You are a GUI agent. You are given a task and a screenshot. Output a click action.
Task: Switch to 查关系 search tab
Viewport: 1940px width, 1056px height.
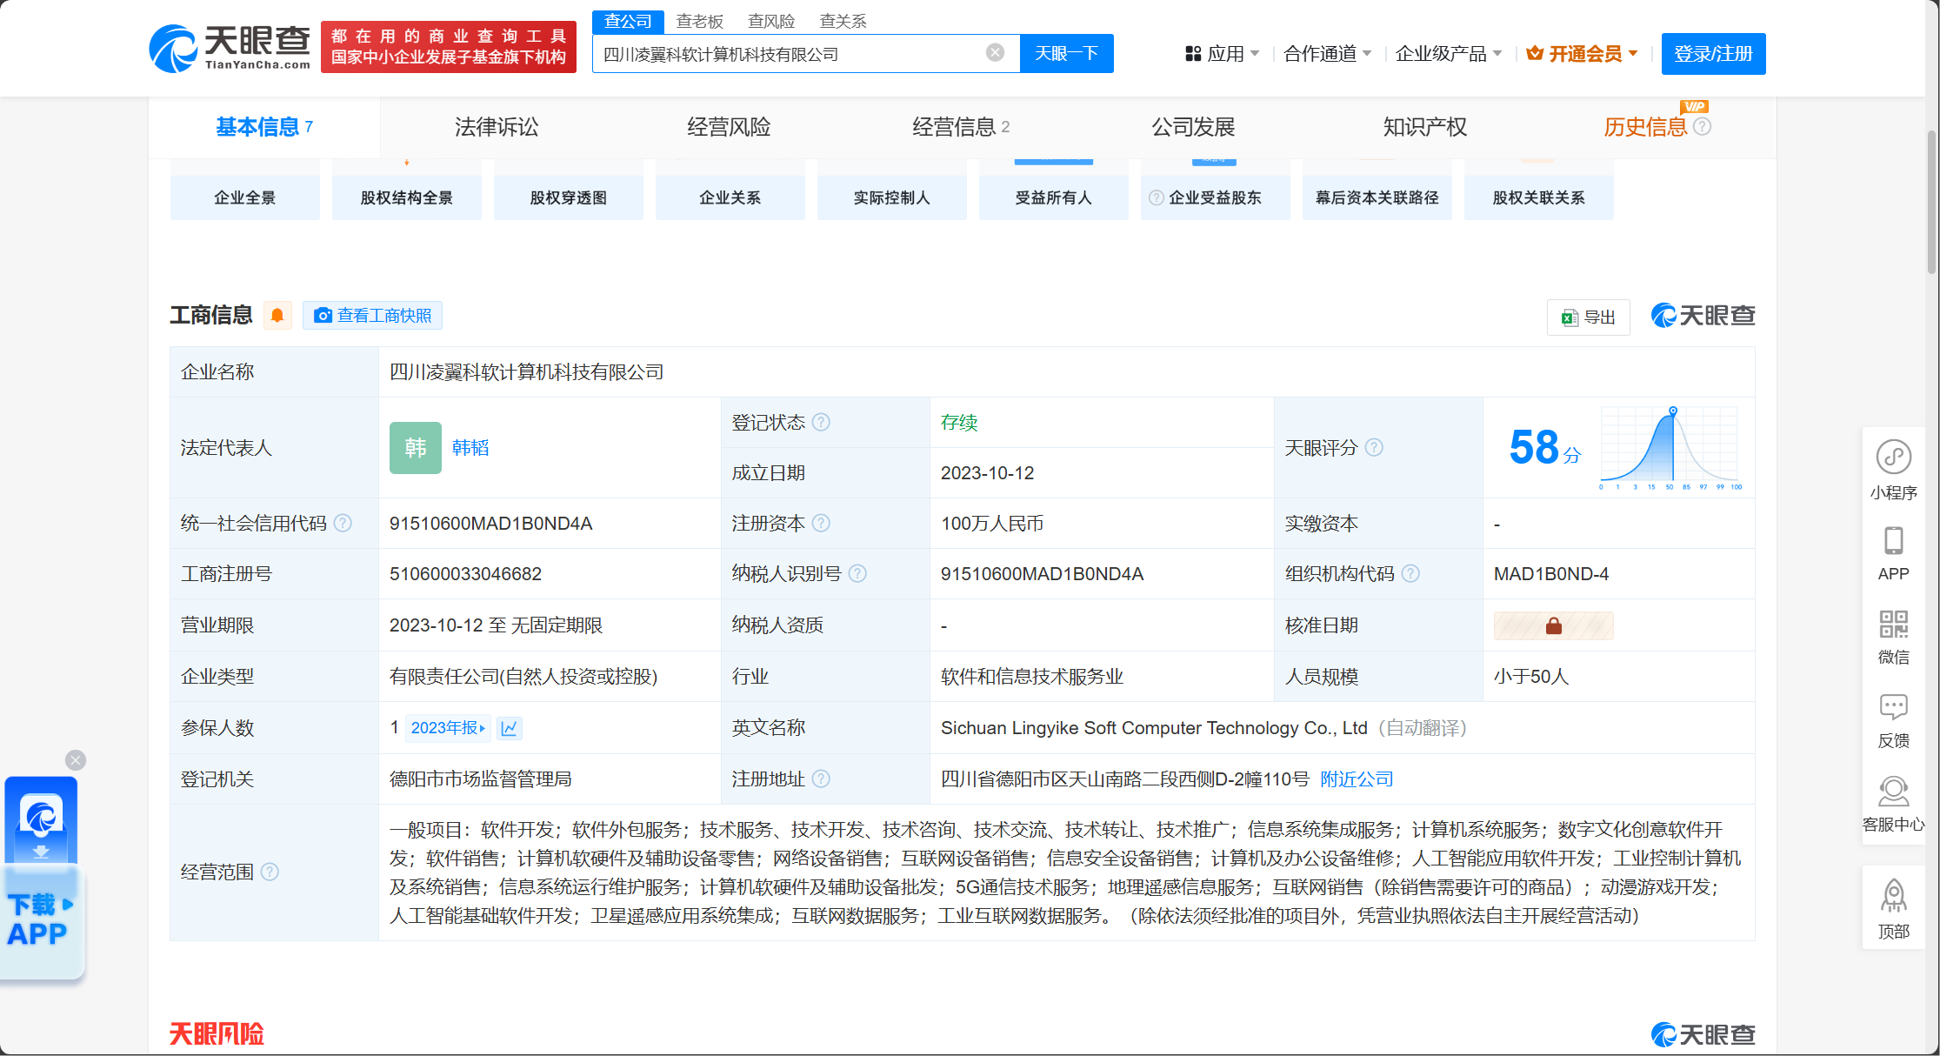(843, 21)
